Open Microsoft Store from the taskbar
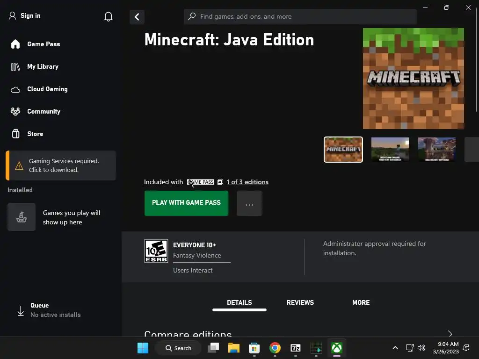479x359 pixels. [254, 348]
